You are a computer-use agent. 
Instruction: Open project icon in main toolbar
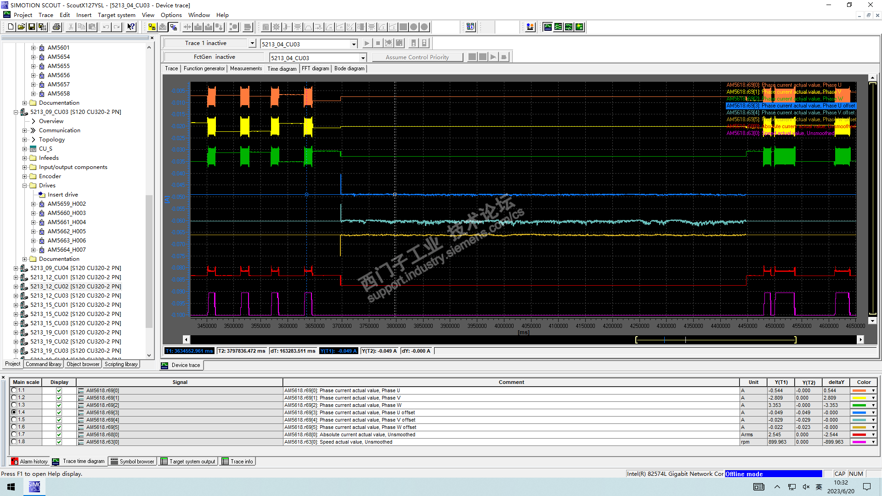pyautogui.click(x=21, y=27)
